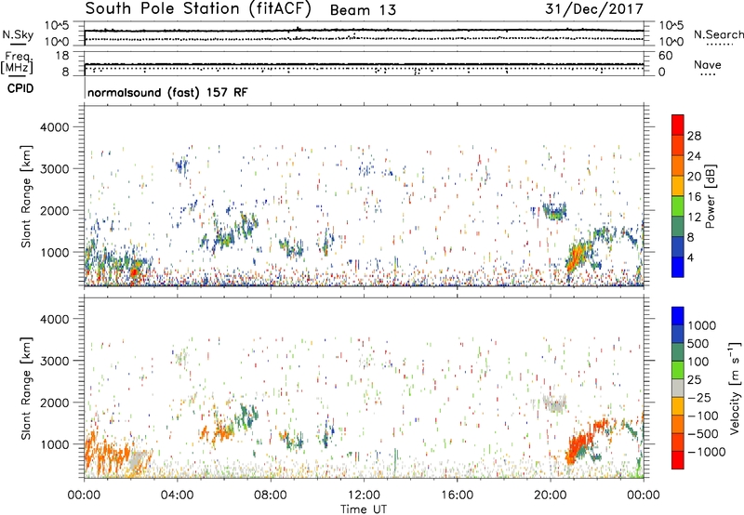Image resolution: width=744 pixels, height=515 pixels.
Task: Click the 'Freq. [MHz]' axis label
Action: click(18, 63)
